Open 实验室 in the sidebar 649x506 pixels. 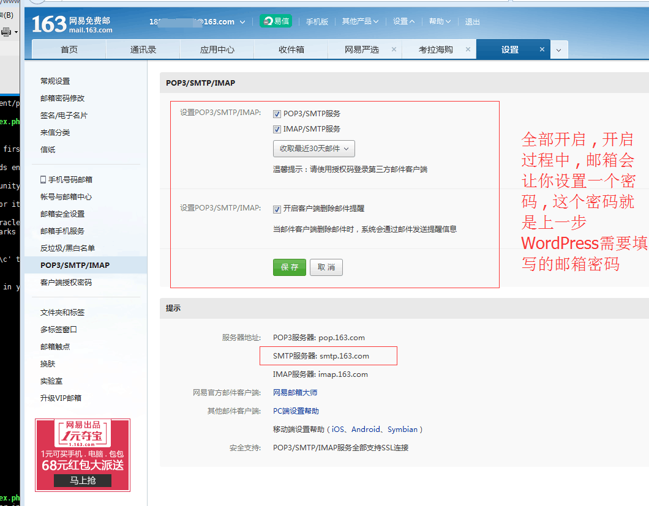point(51,381)
